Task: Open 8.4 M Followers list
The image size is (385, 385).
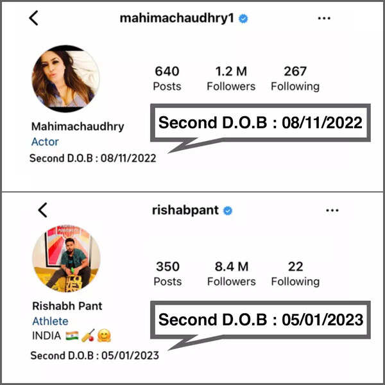Action: click(x=232, y=274)
